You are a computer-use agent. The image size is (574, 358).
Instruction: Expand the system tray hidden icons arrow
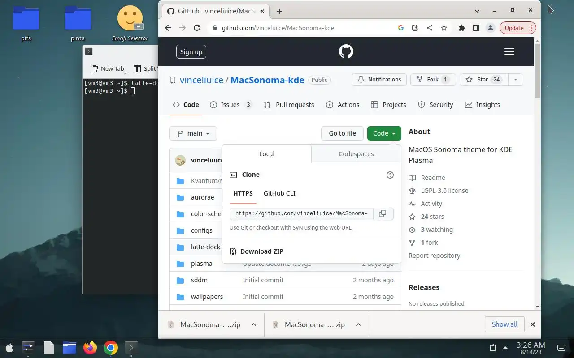[x=505, y=348]
